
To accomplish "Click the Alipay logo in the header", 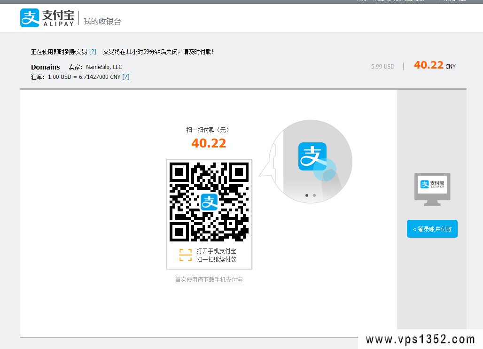I will (x=47, y=18).
